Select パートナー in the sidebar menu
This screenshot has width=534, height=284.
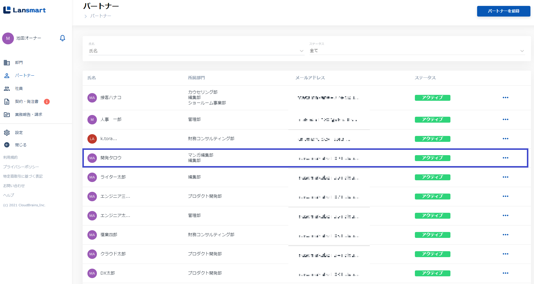[25, 76]
